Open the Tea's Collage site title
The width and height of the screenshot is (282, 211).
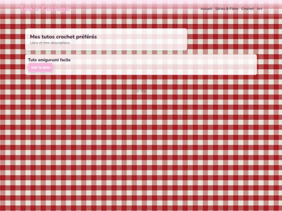point(45,9)
